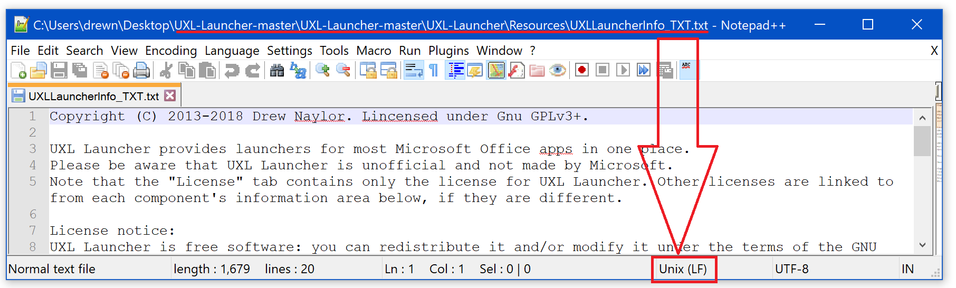Click the 'Ln : 1' status text
Screen dimensions: 956x288
point(399,269)
